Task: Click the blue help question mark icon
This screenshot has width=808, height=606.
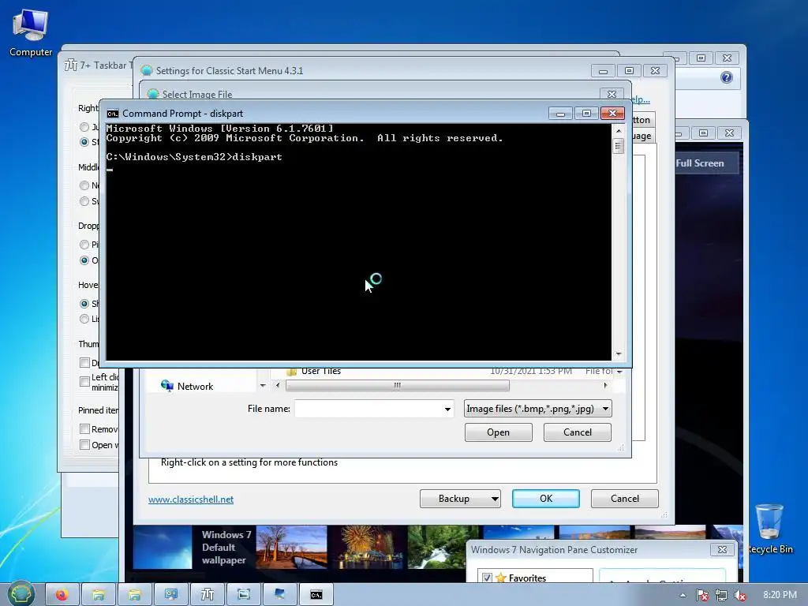Action: 727,77
